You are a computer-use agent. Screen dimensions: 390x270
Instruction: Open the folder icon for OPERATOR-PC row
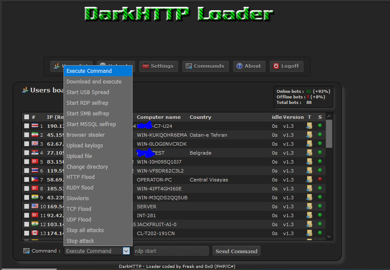tap(309, 180)
